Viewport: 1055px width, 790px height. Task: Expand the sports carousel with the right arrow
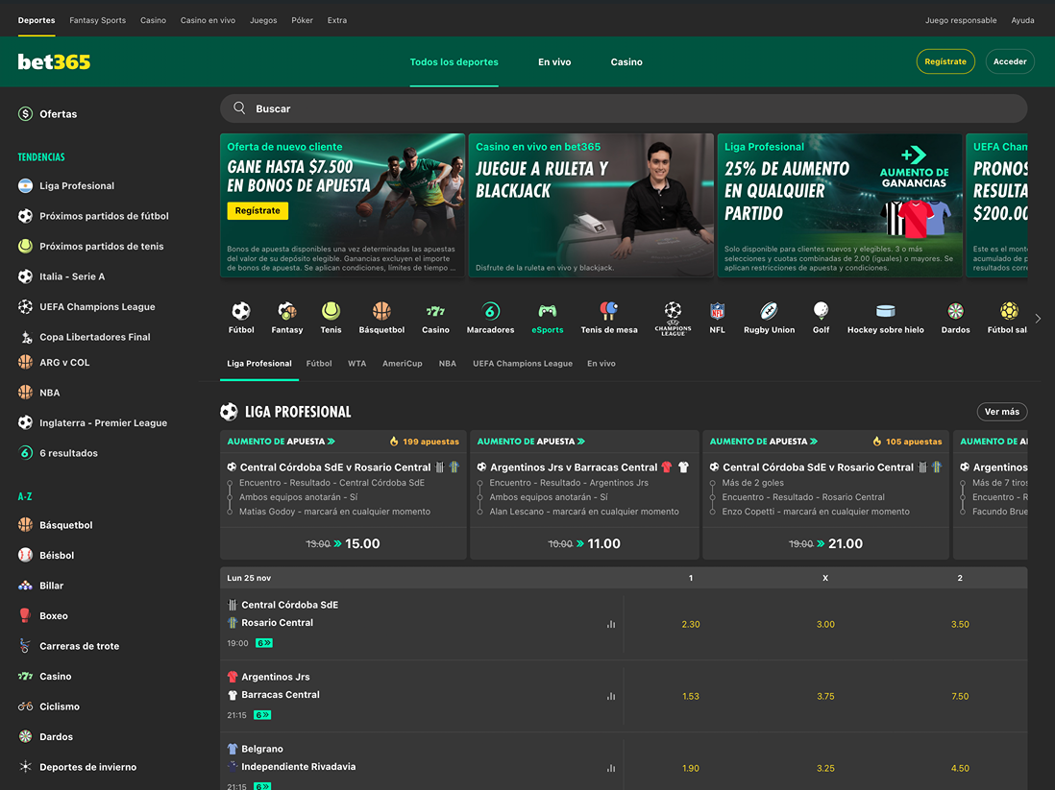1038,317
